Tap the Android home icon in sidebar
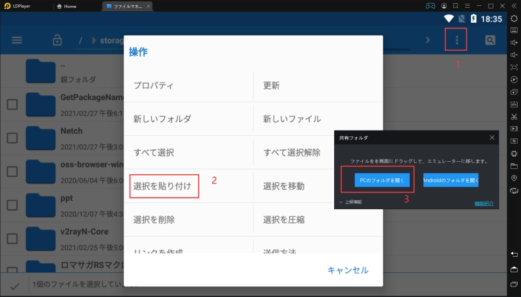 [514, 269]
